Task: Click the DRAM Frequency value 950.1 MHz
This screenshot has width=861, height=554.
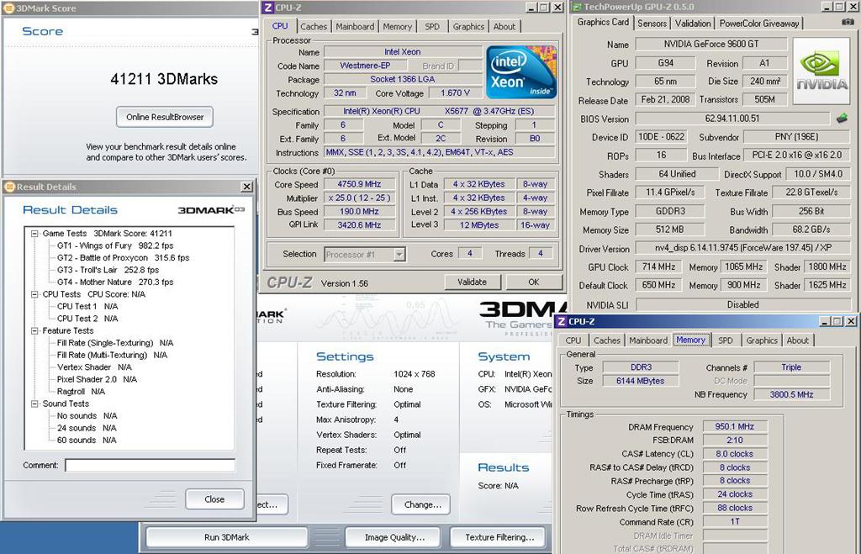Action: pos(735,426)
